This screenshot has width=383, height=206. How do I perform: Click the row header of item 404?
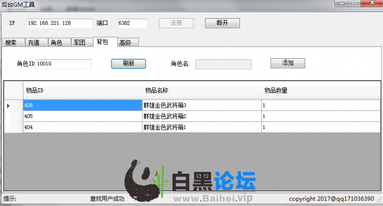pyautogui.click(x=14, y=127)
